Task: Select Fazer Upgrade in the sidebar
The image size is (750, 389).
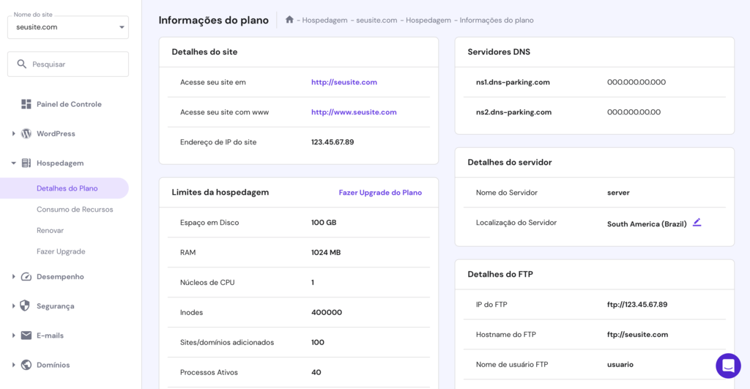Action: click(x=61, y=251)
